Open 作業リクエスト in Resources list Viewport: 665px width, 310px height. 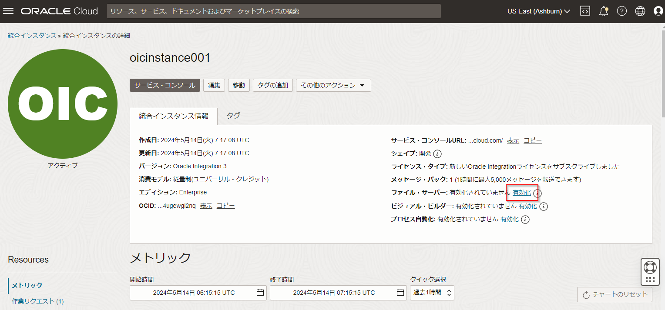[37, 301]
